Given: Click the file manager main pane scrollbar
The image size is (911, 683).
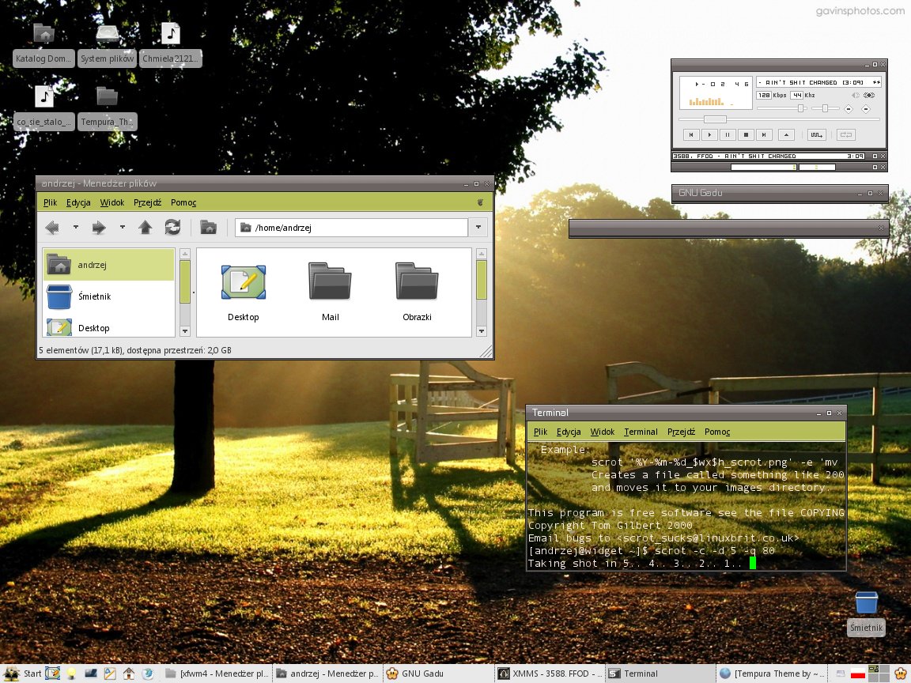Looking at the screenshot, I should 481,292.
